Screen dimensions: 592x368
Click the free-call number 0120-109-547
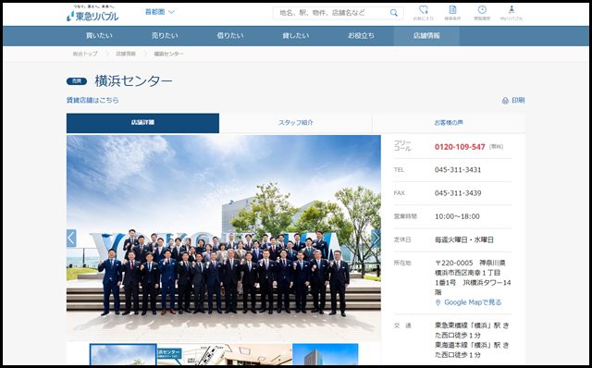tap(460, 147)
